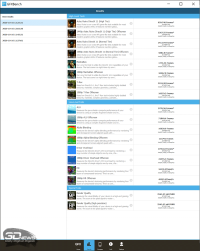Click the 1080p Manhattan Offscreen thumbnail
200x251 pixels.
tap(71, 74)
